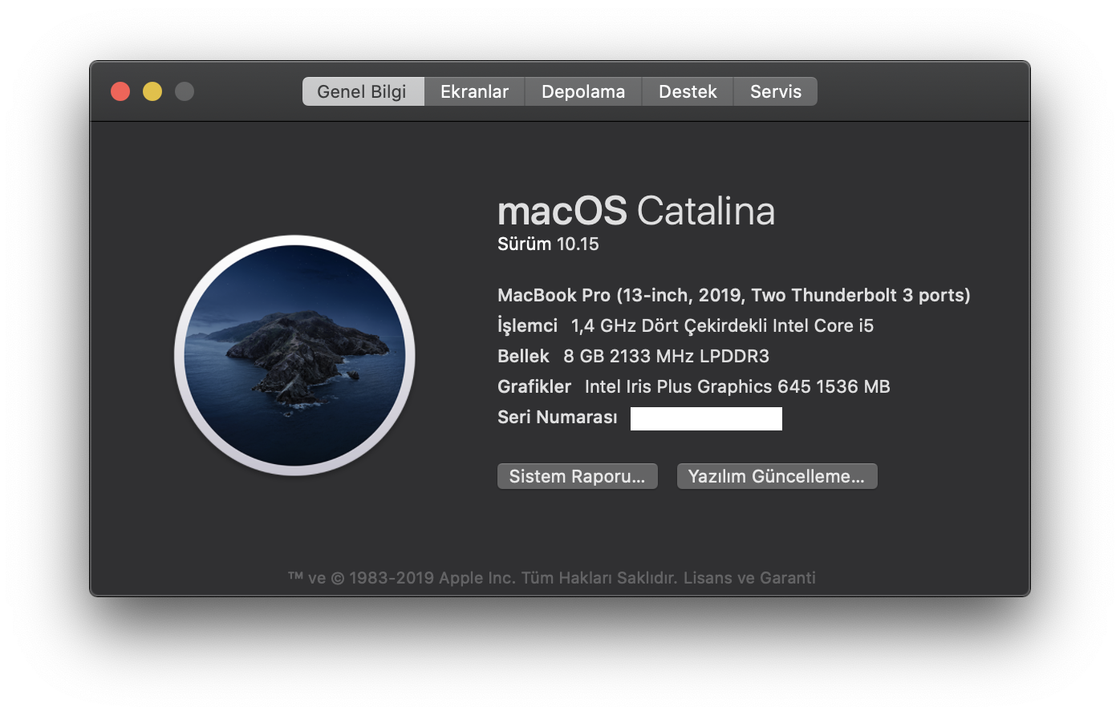1120x715 pixels.
Task: Click the İşlemci processor info line
Action: (685, 325)
